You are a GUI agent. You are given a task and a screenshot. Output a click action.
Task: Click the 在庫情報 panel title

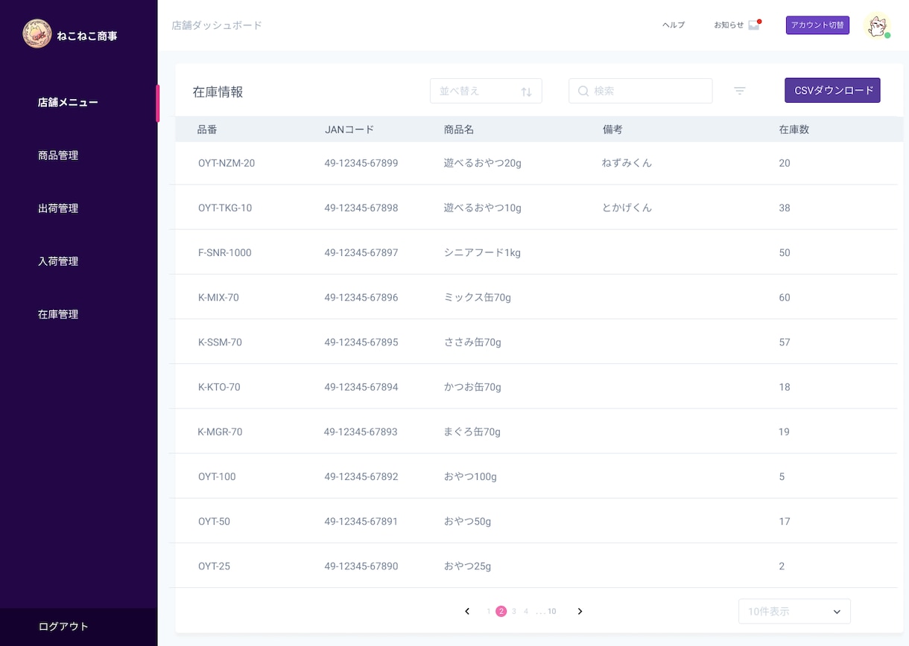tap(218, 92)
